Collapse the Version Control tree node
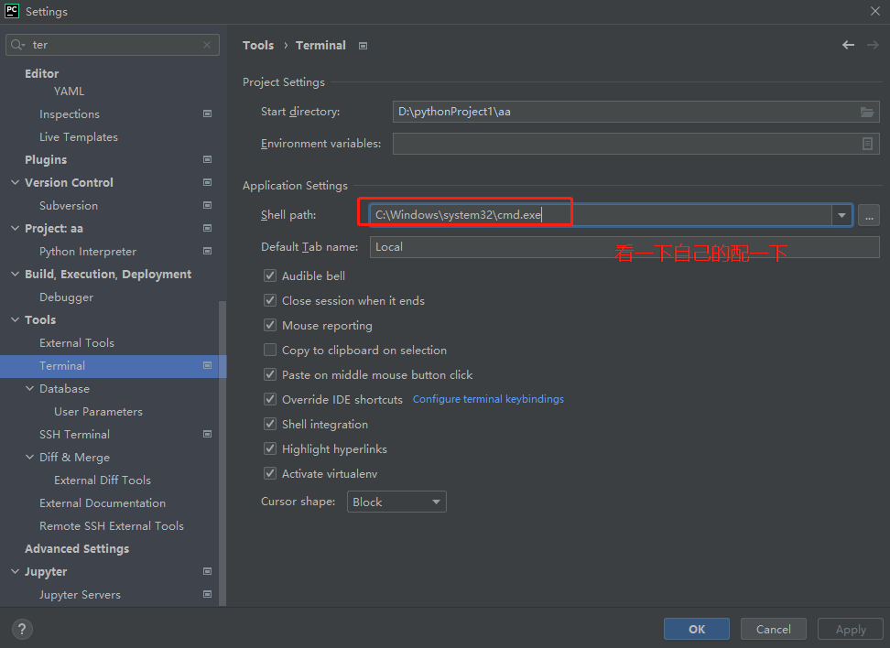Screen dimensions: 890x648 click(x=16, y=182)
